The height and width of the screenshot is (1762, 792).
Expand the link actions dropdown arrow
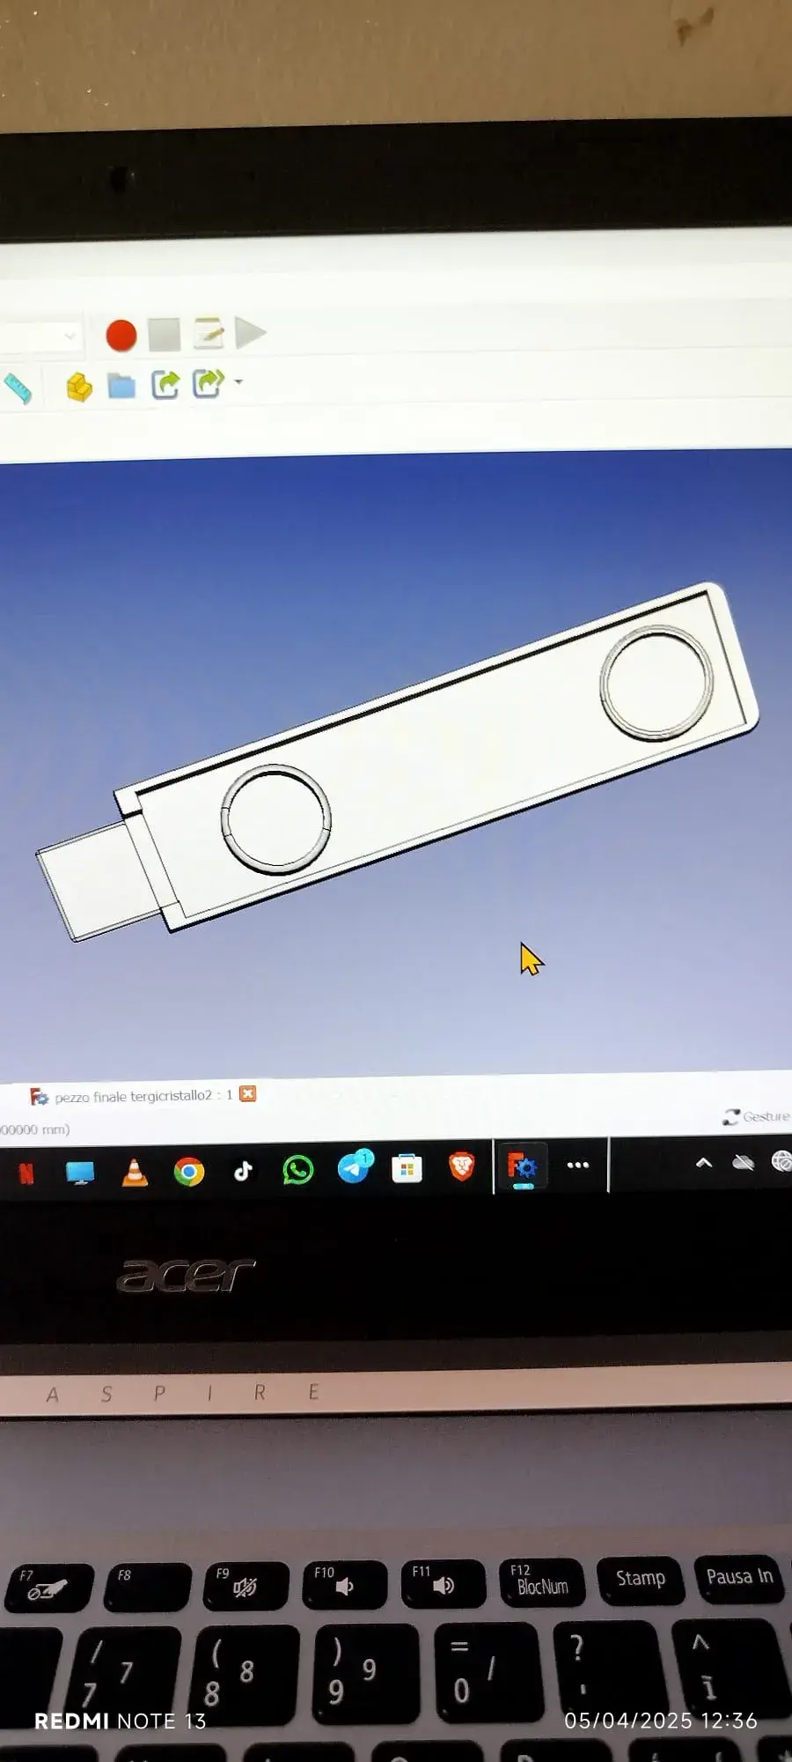[238, 382]
